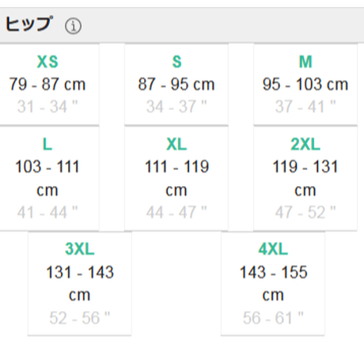Click the 47 - 52 inch range

(x=305, y=212)
